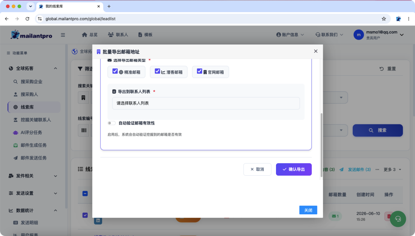Uncheck the 精准邮箱 checkbox
415x236 pixels.
(x=115, y=71)
